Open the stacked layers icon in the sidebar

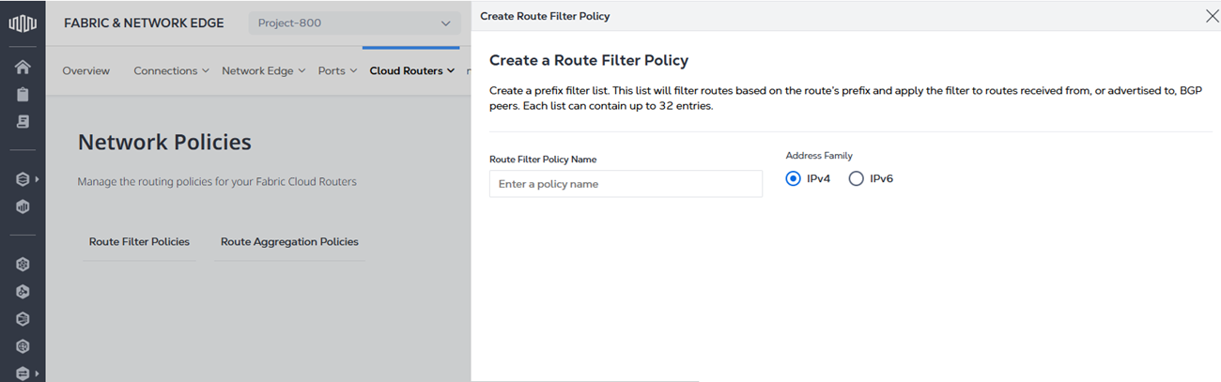23,178
